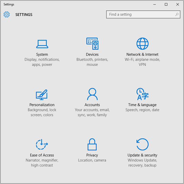Click the Devices label
Image resolution: width=184 pixels, height=184 pixels.
(92, 54)
